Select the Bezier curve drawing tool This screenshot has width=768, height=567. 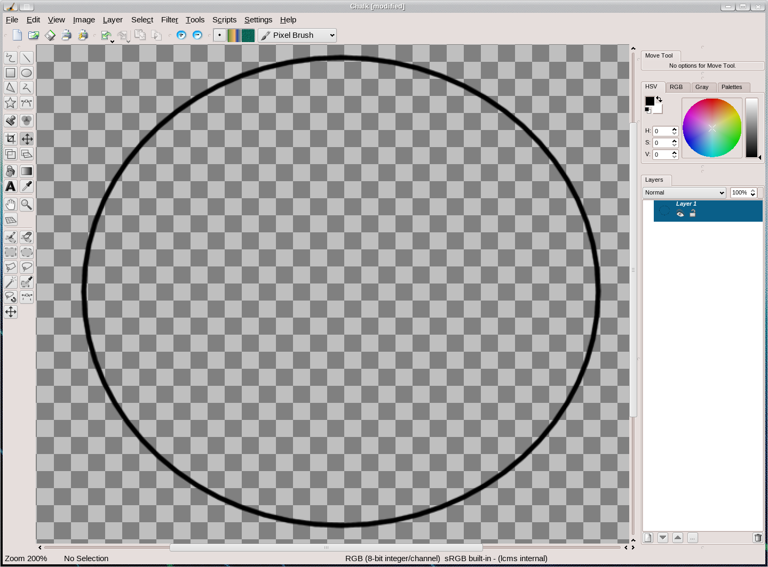pos(27,102)
